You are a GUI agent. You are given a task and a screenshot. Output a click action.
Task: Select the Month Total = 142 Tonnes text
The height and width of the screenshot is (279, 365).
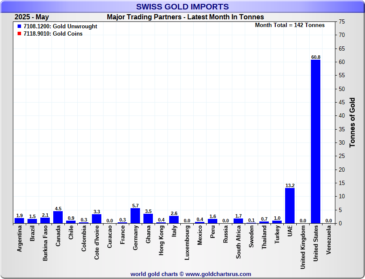(290, 25)
